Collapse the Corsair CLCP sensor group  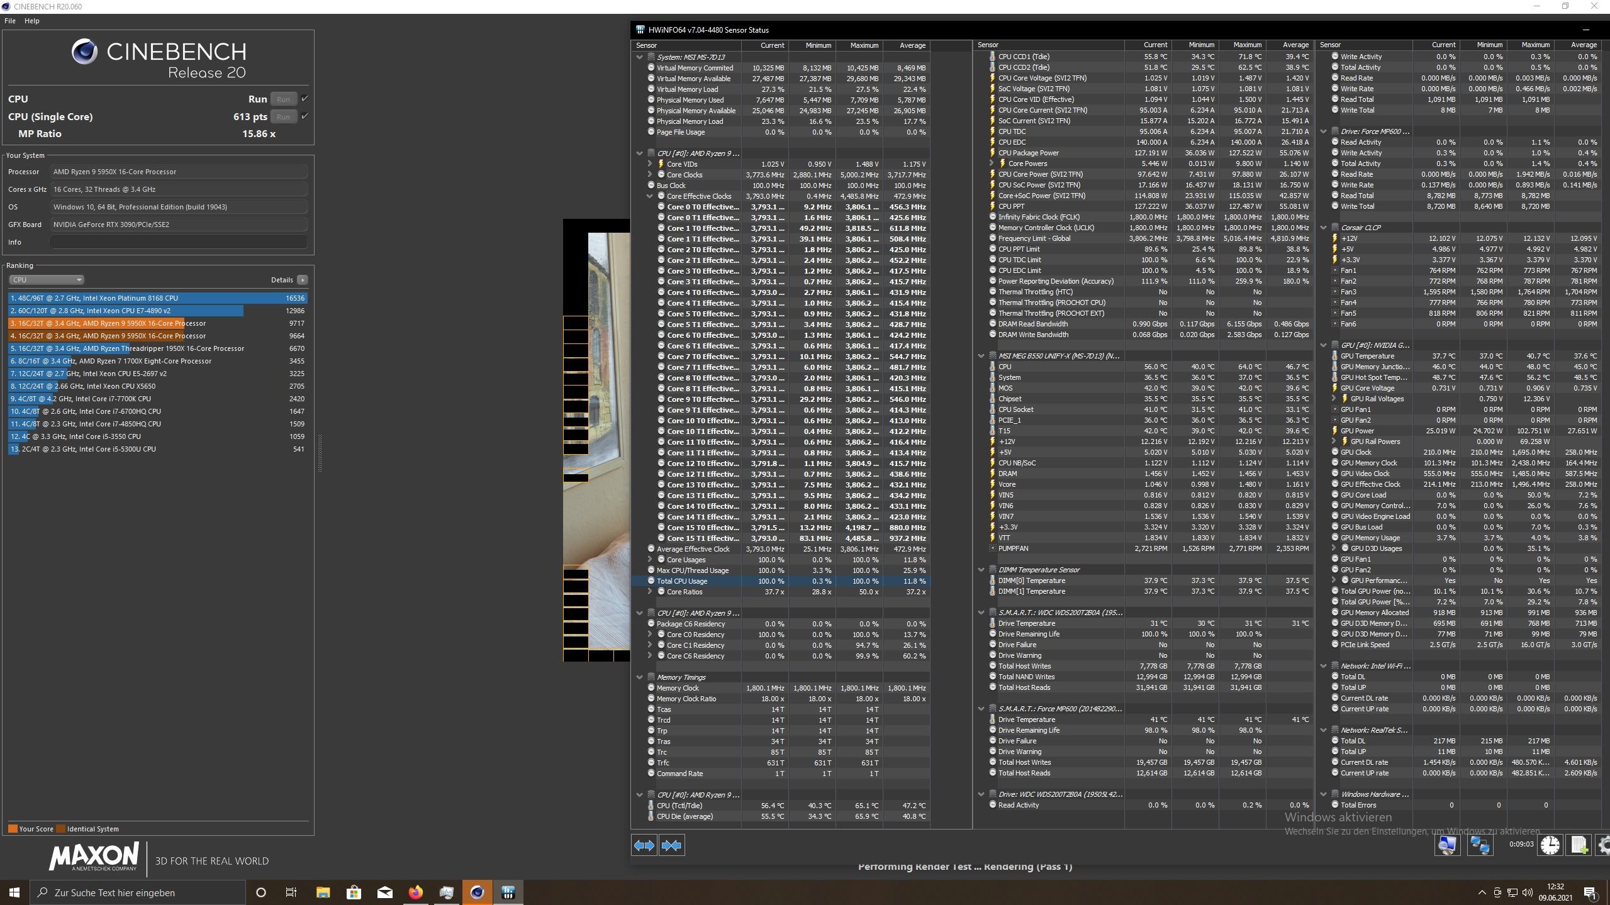pyautogui.click(x=1324, y=228)
